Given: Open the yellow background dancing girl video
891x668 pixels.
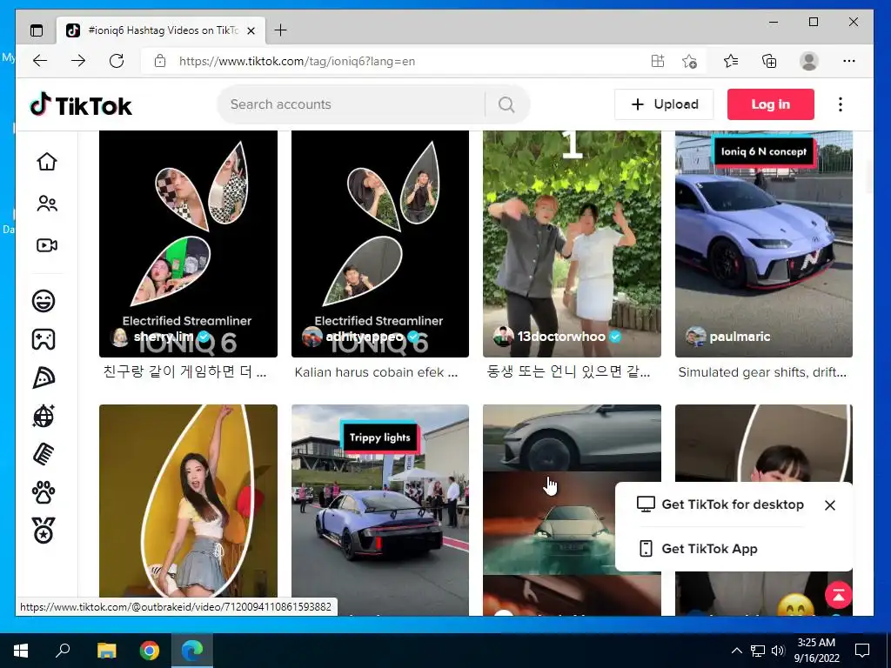Looking at the screenshot, I should click(188, 503).
